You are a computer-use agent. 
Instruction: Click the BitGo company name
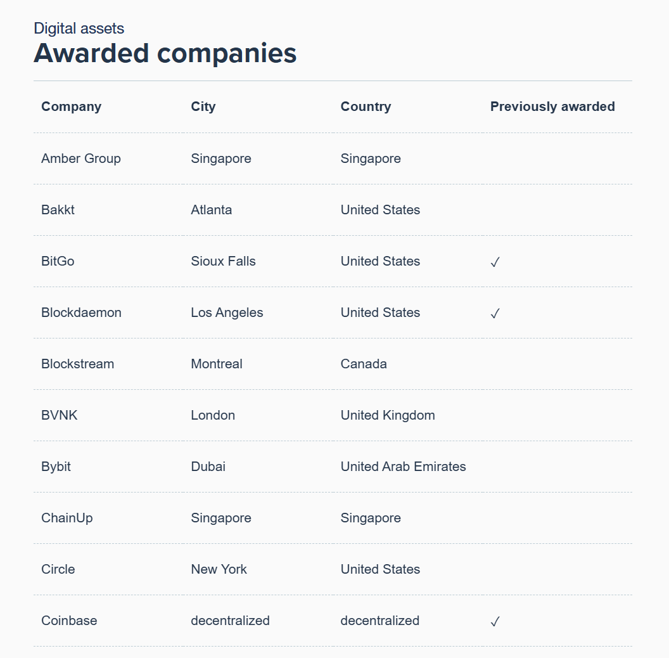click(x=58, y=261)
